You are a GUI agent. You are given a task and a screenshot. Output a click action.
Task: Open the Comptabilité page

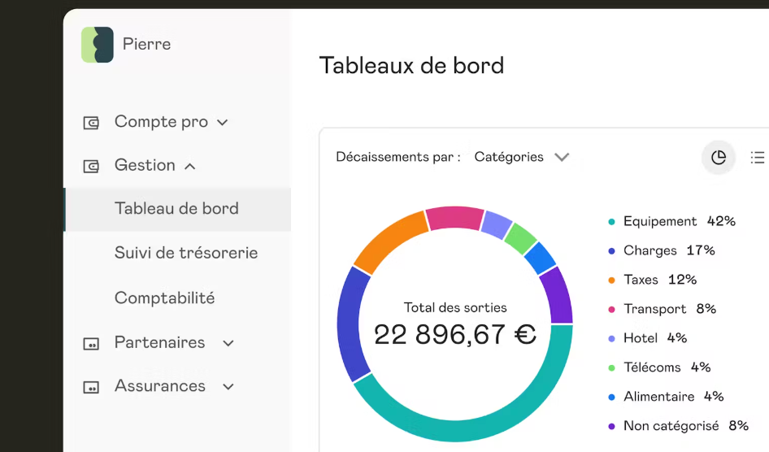(x=165, y=298)
